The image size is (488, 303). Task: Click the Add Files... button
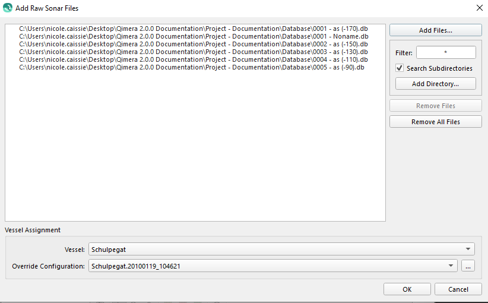[435, 30]
